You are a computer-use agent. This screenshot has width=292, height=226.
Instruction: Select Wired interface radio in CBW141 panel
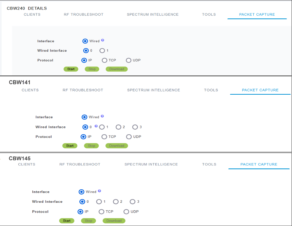point(84,117)
